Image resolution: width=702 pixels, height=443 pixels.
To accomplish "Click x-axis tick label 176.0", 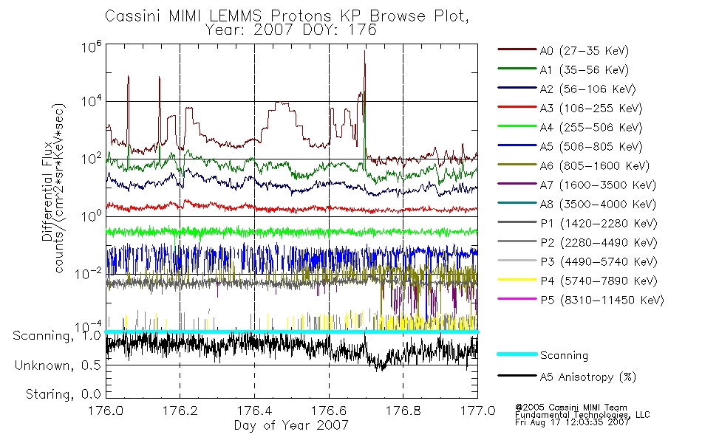I will (106, 411).
